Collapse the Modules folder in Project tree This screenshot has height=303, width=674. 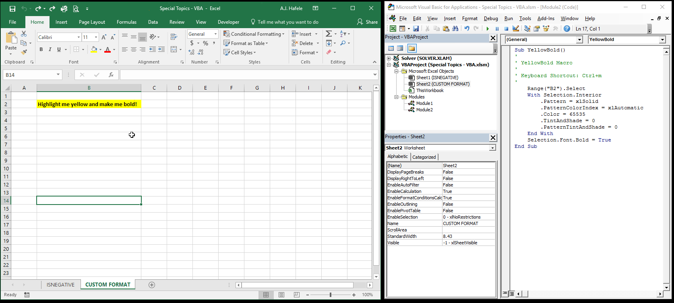[396, 97]
